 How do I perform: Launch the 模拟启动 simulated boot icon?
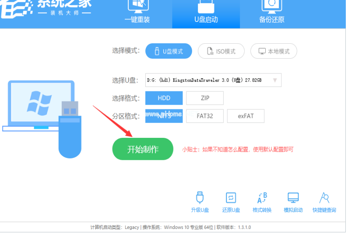point(293,198)
